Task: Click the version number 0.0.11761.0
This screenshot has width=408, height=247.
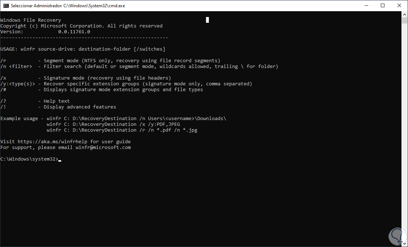Action: [x=74, y=32]
